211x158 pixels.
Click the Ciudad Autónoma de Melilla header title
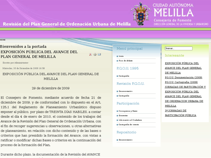click(x=174, y=10)
